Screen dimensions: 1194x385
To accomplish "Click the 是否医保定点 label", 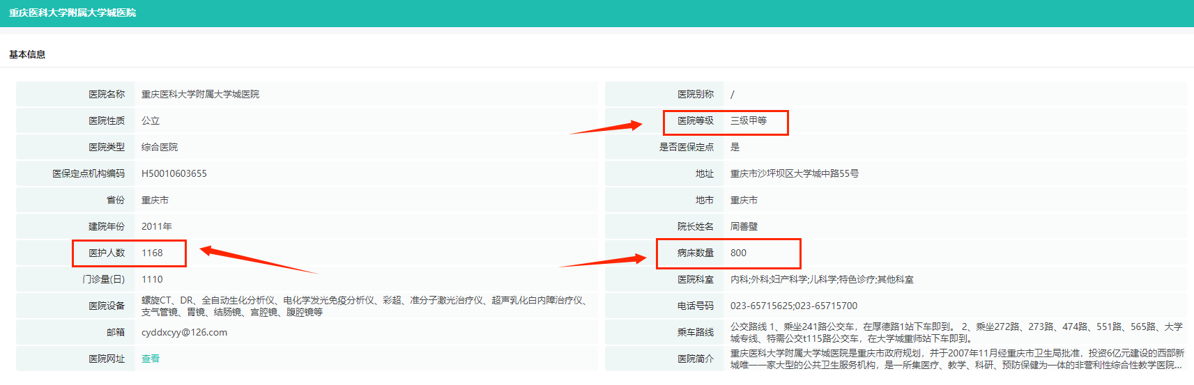I will pos(687,147).
